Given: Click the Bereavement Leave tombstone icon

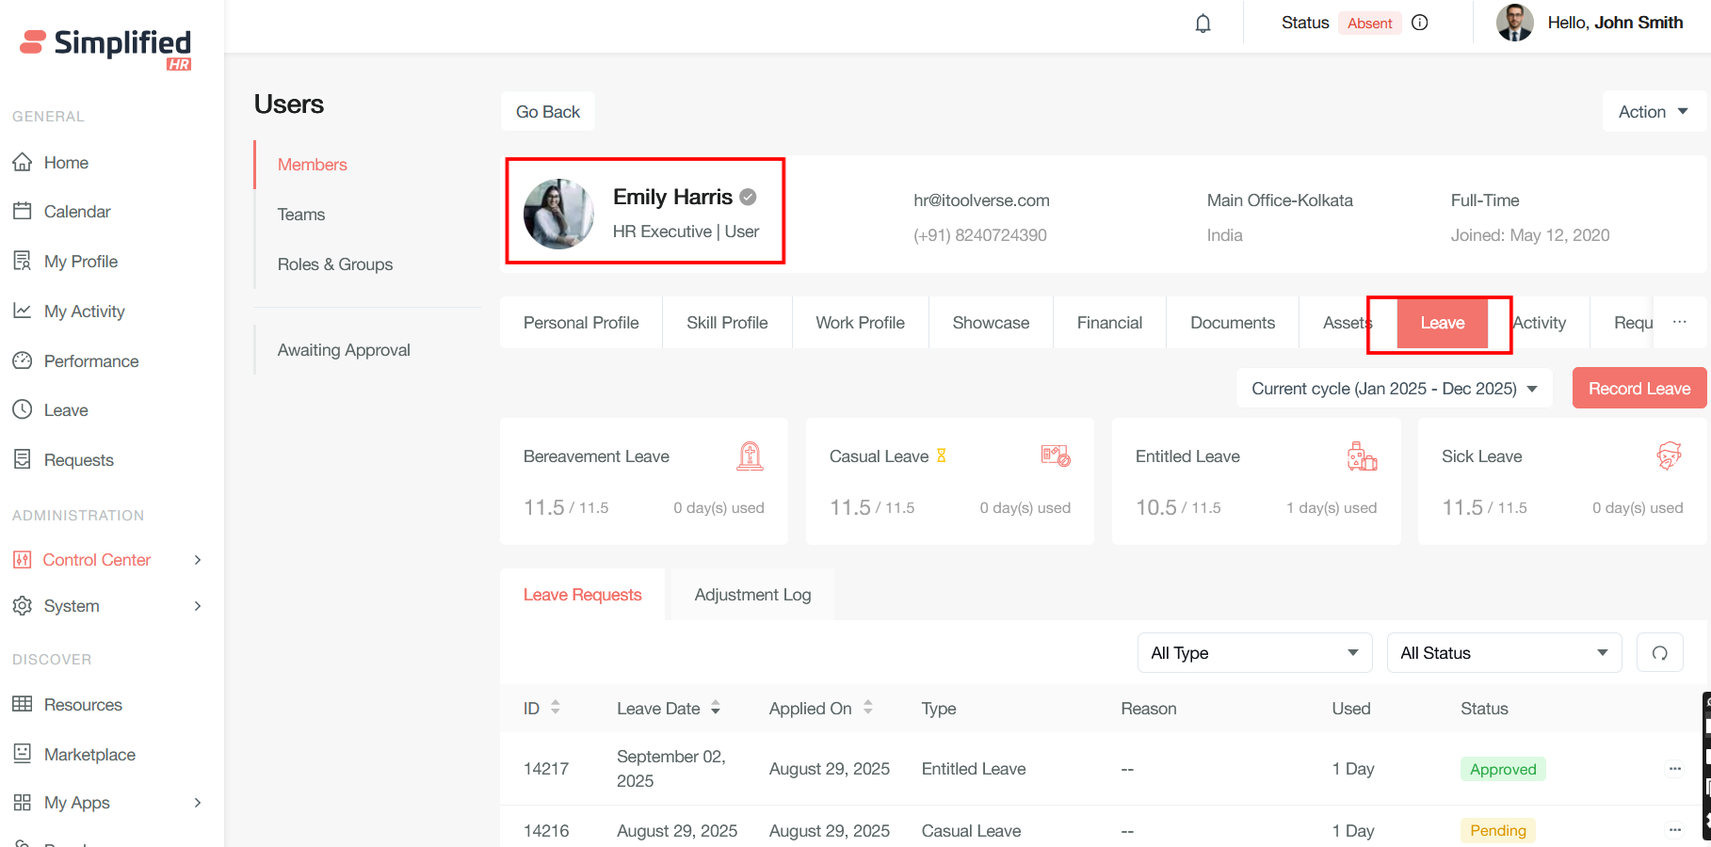Looking at the screenshot, I should pyautogui.click(x=750, y=456).
